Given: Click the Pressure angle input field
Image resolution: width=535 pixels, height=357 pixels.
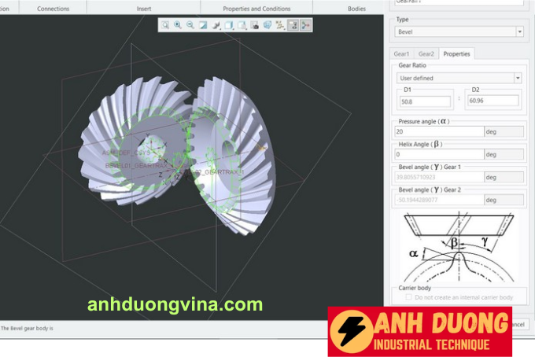Looking at the screenshot, I should (438, 131).
